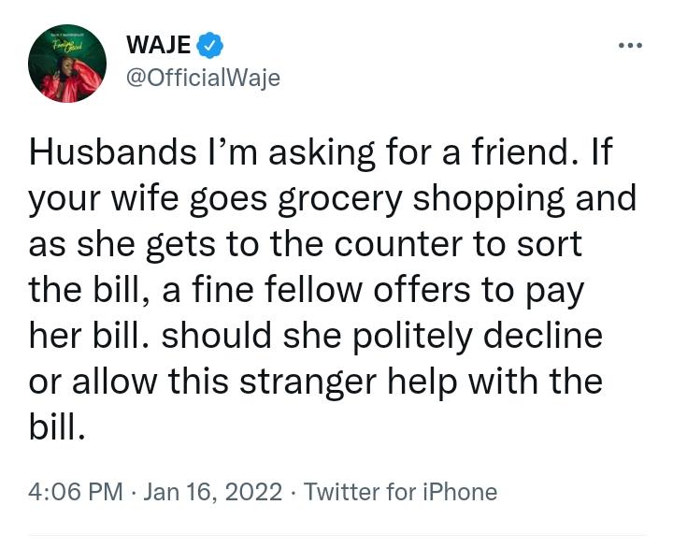
Task: Open the Twitter for iPhone source link
Action: click(400, 491)
